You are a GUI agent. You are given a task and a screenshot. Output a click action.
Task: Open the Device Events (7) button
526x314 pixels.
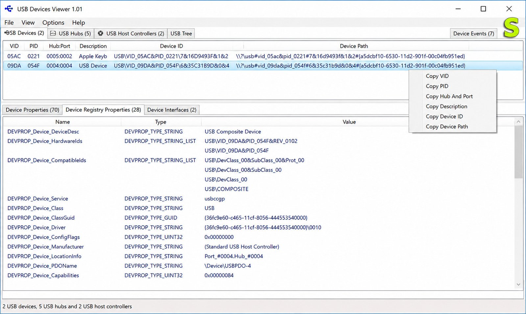[473, 34]
